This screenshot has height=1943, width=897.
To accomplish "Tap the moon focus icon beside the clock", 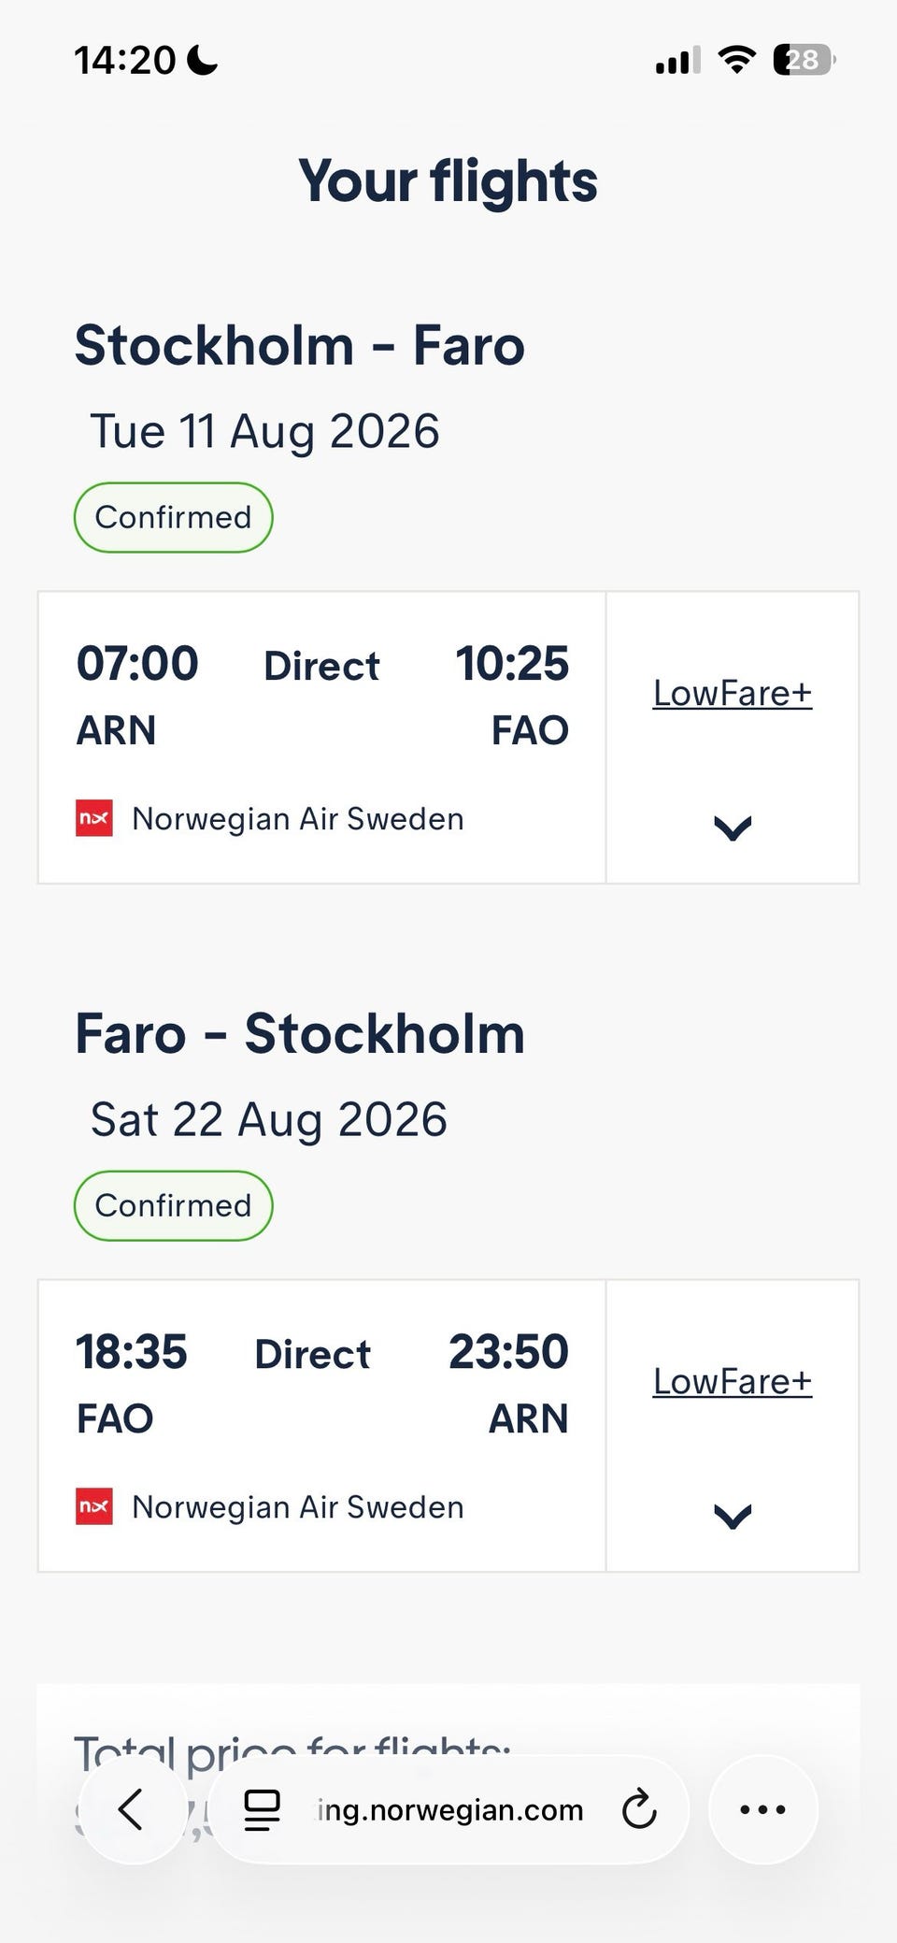I will click(x=202, y=60).
